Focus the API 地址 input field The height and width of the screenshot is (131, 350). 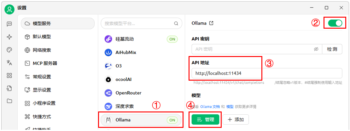pos(267,73)
